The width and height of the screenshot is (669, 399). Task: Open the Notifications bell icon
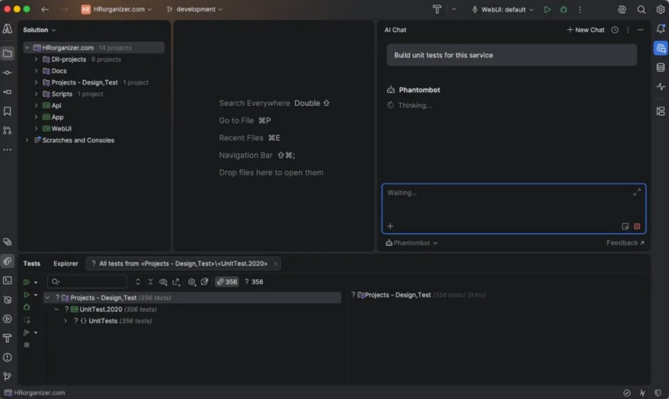(661, 29)
